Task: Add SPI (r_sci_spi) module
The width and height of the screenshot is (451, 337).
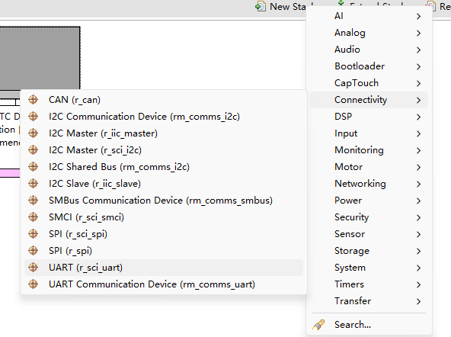Action: coord(164,233)
